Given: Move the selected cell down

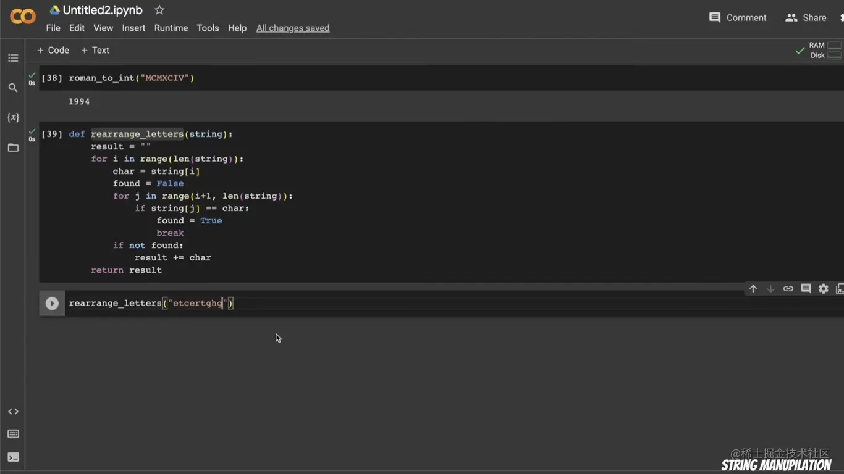Looking at the screenshot, I should [770, 289].
